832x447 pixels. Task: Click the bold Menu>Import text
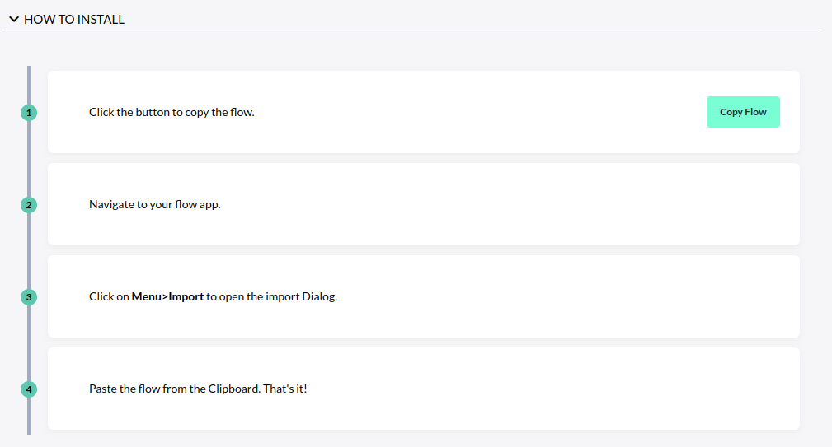pyautogui.click(x=167, y=296)
